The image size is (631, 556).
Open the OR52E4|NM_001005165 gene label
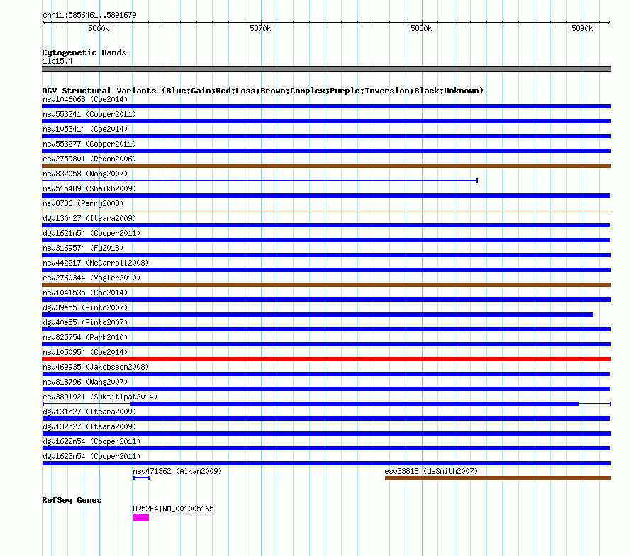point(174,509)
